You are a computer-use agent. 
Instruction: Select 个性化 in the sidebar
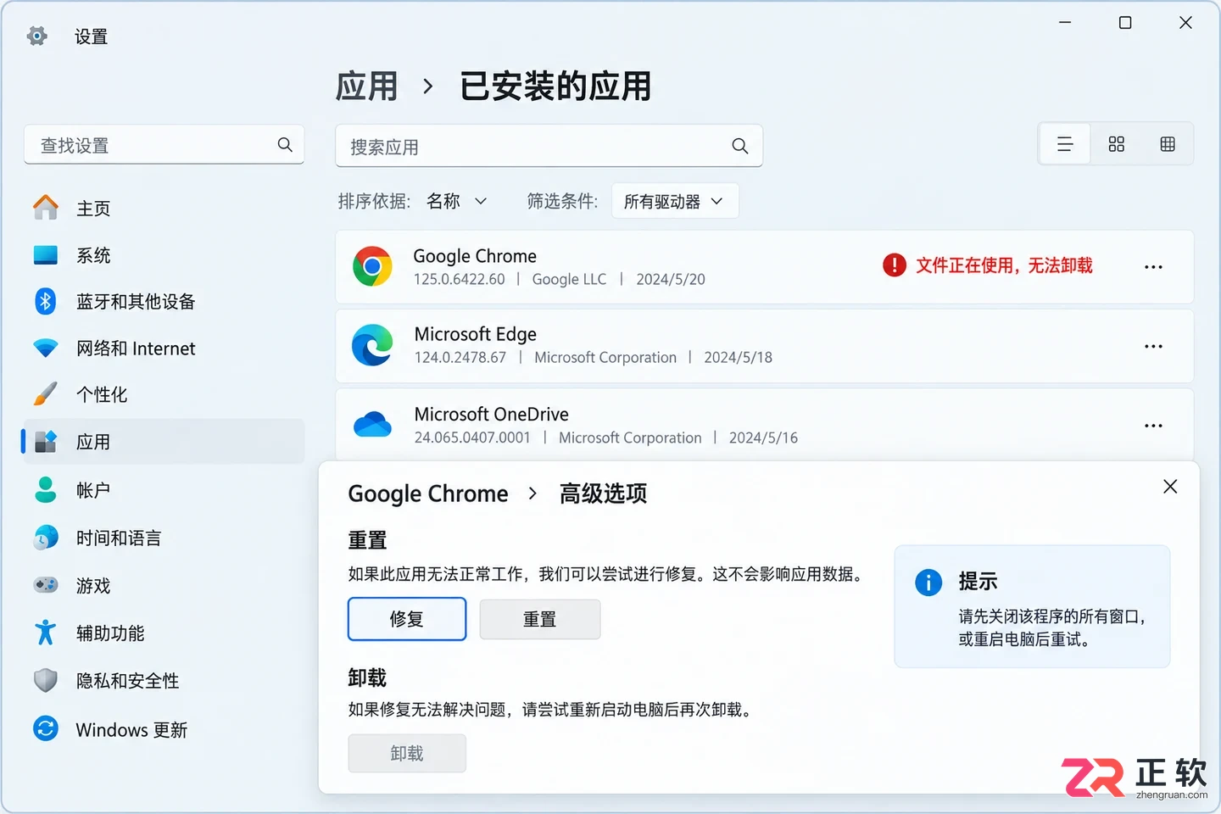tap(164, 394)
